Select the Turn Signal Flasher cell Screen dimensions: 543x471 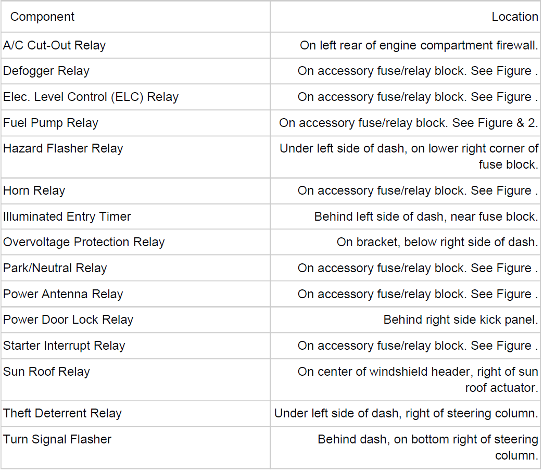[57, 440]
